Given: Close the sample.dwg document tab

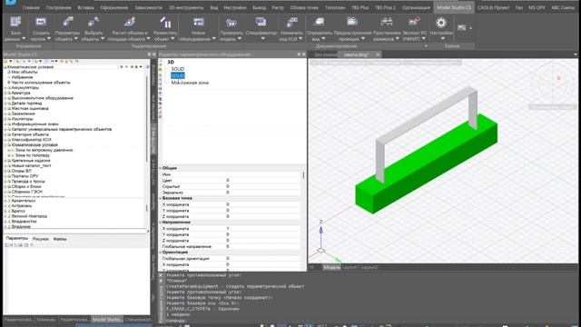Looking at the screenshot, I should pos(378,54).
